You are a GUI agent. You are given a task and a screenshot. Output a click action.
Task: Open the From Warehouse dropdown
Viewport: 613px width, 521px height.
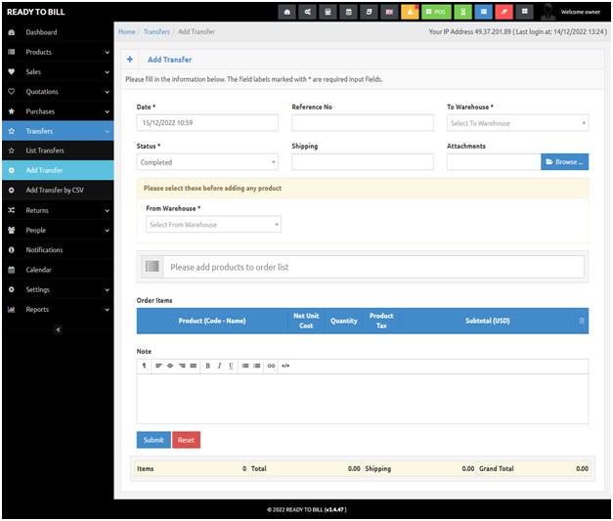[x=213, y=225]
